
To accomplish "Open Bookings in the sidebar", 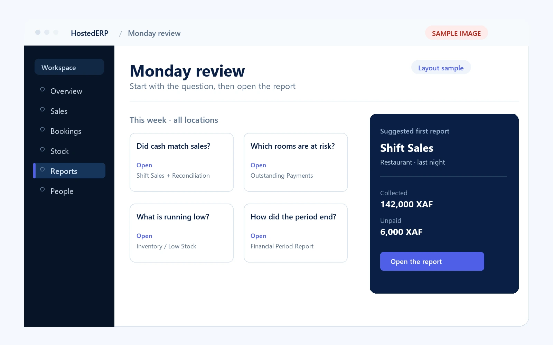I will tap(69, 131).
